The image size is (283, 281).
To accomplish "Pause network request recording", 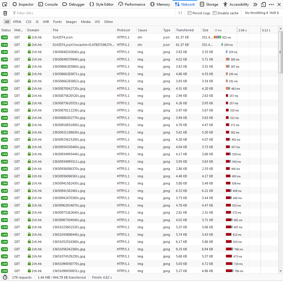I will pyautogui.click(x=180, y=13).
